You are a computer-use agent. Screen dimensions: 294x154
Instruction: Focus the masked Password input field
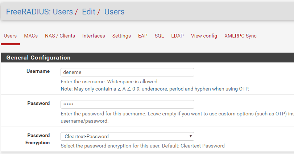pos(127,104)
